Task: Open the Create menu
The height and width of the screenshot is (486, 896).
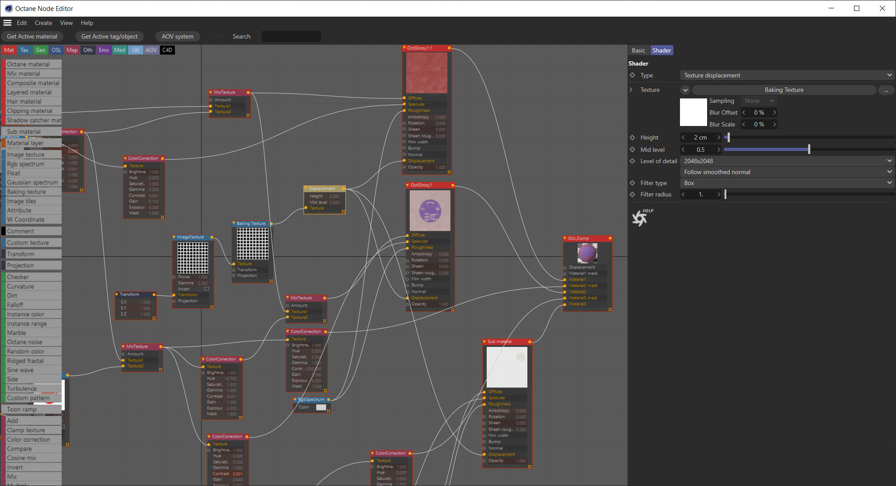Action: [43, 23]
